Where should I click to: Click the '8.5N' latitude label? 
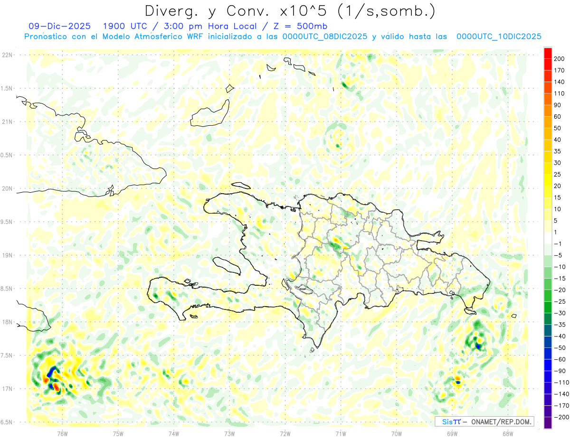[7, 289]
